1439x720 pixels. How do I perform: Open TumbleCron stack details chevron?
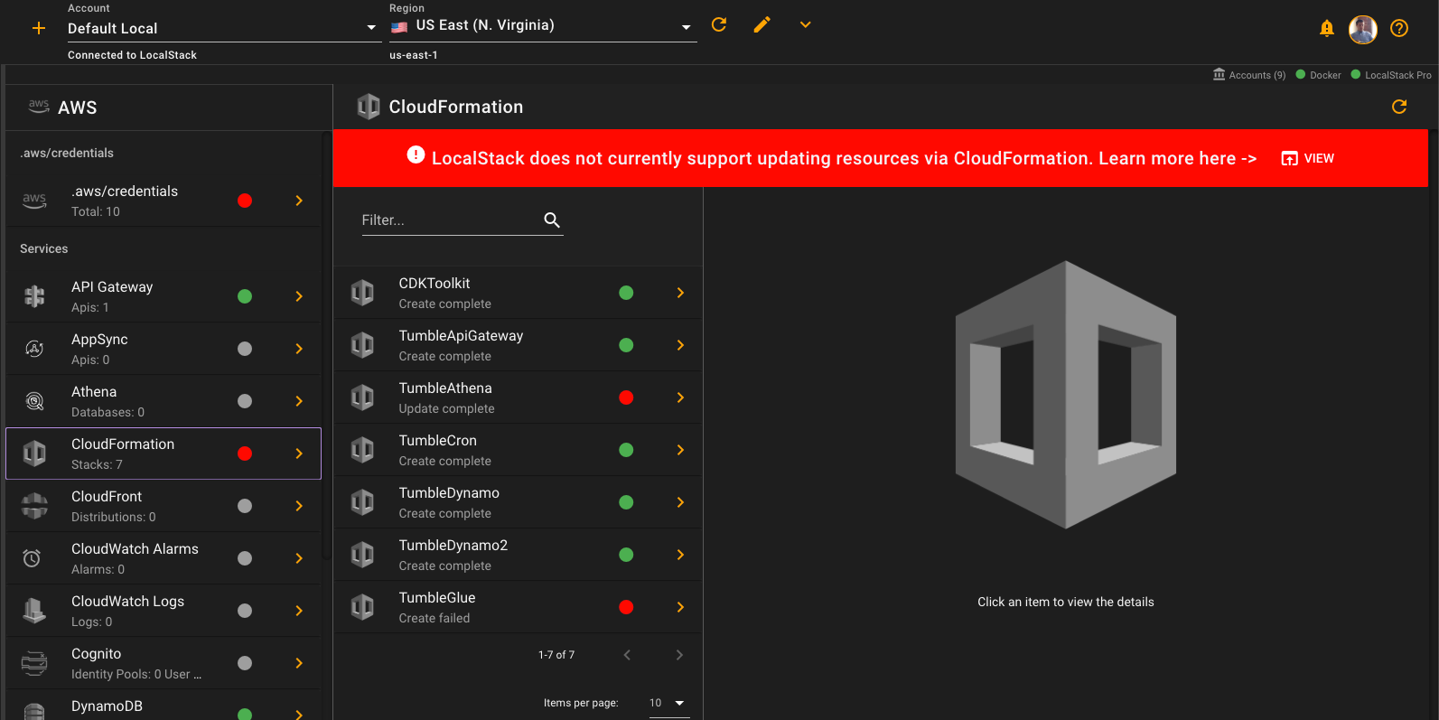tap(680, 450)
